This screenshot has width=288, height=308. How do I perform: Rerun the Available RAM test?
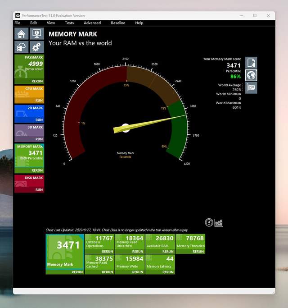coord(168,252)
